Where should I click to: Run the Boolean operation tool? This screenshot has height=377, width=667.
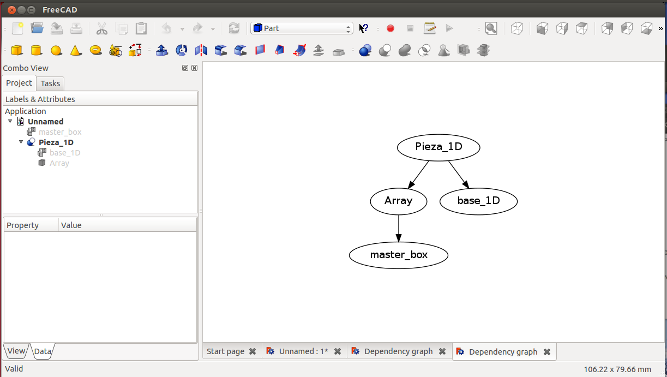tap(365, 51)
